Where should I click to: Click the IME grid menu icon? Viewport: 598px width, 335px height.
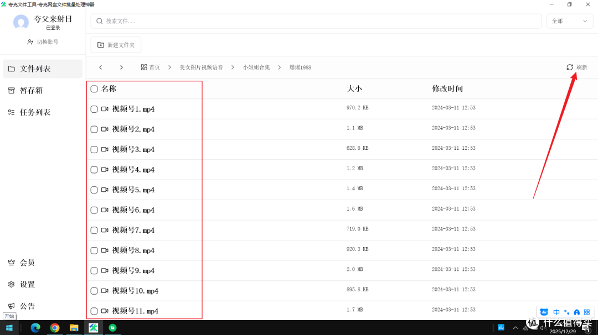click(587, 312)
